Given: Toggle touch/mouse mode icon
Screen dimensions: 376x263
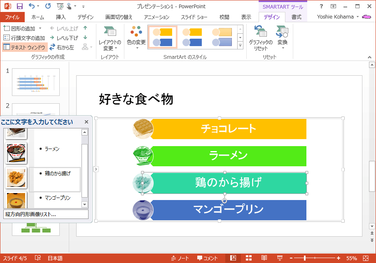Looking at the screenshot, I should 69,6.
